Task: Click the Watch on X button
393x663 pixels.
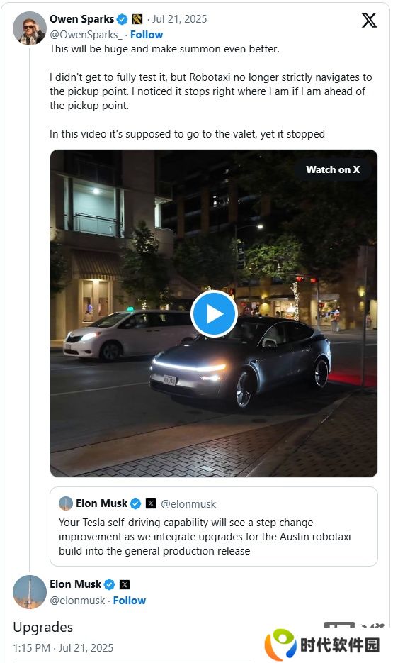Action: point(333,169)
